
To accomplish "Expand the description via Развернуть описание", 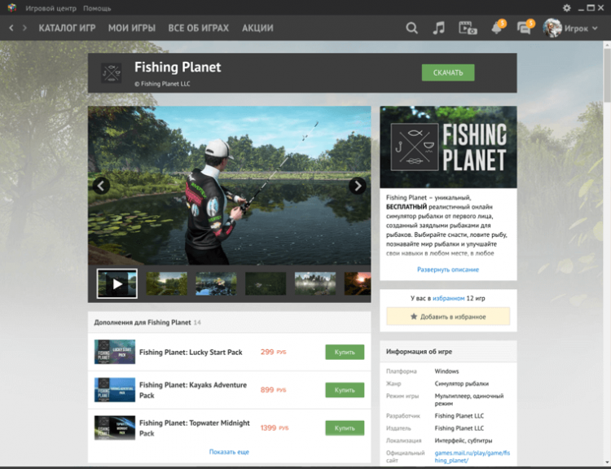I will point(448,270).
